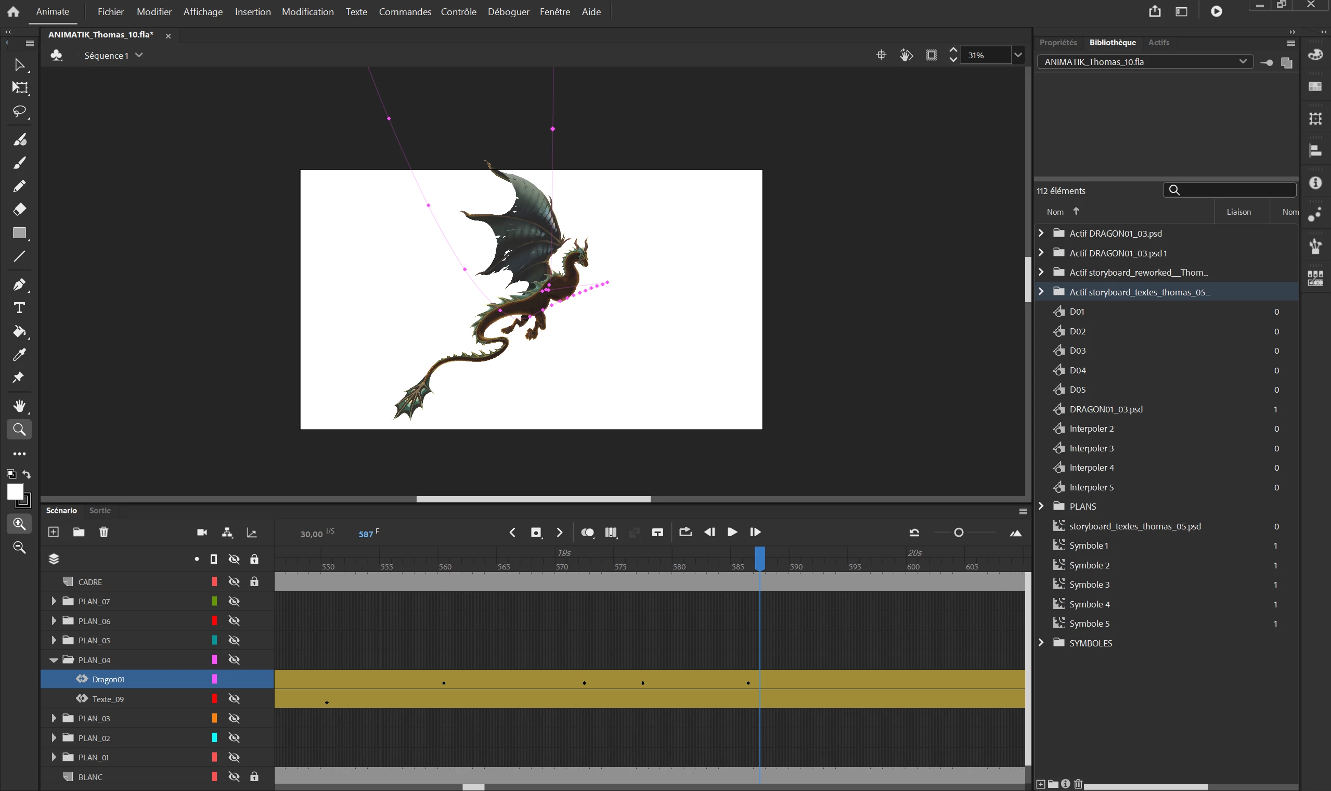The width and height of the screenshot is (1331, 791).
Task: Expand the SYMBOLES library folder
Action: click(1041, 643)
